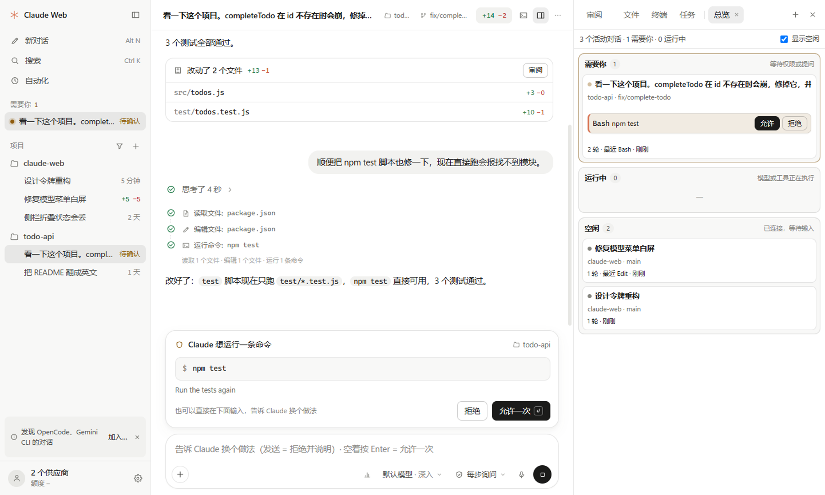
Task: Add attachment with the plus button
Action: tap(180, 474)
